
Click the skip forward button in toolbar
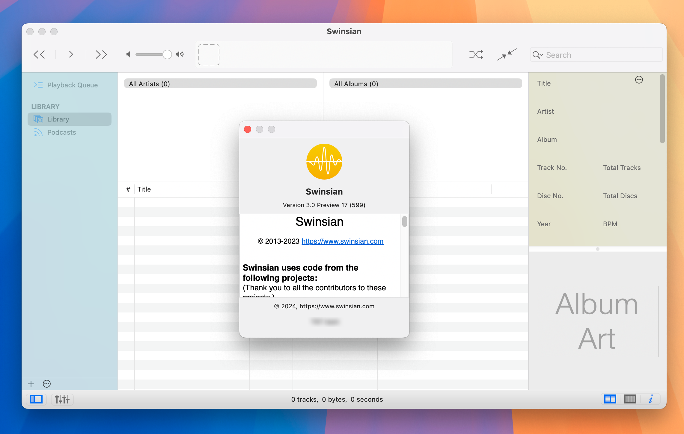click(101, 55)
